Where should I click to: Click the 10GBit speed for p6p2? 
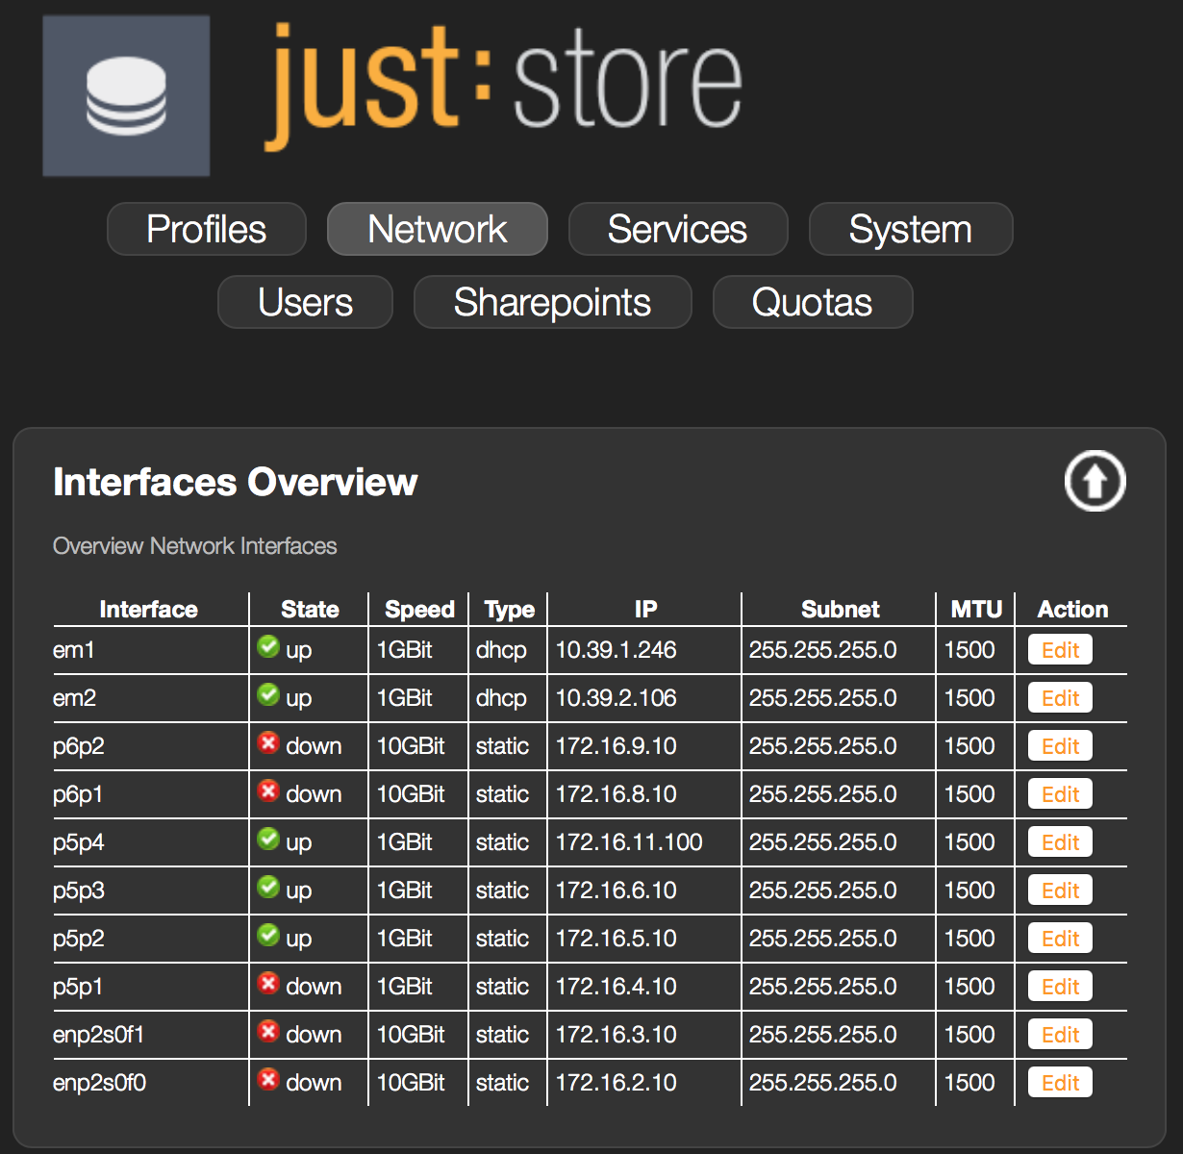(411, 746)
